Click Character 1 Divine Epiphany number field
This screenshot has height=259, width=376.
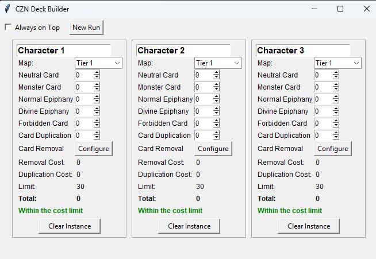(84, 111)
